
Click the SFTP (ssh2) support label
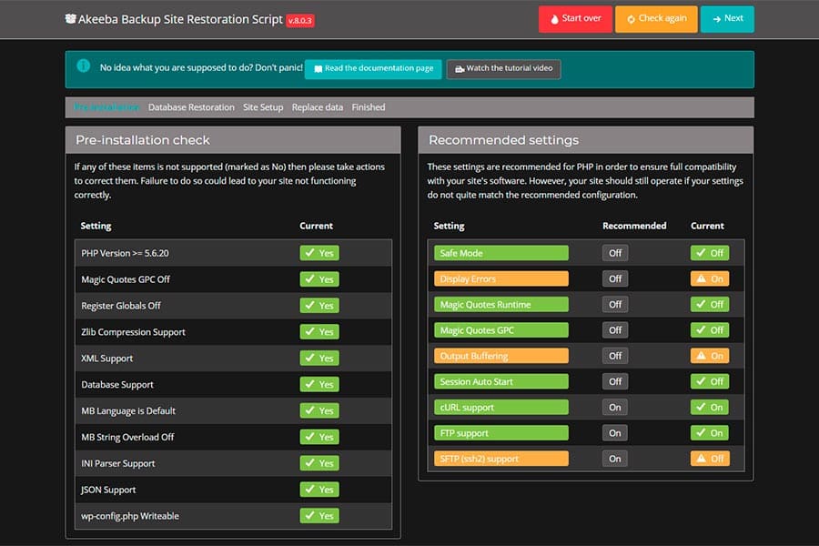pos(501,459)
